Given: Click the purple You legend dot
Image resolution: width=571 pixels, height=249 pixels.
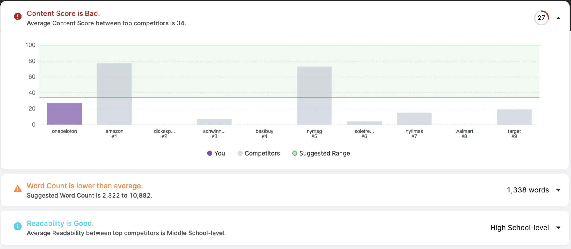Looking at the screenshot, I should [210, 153].
